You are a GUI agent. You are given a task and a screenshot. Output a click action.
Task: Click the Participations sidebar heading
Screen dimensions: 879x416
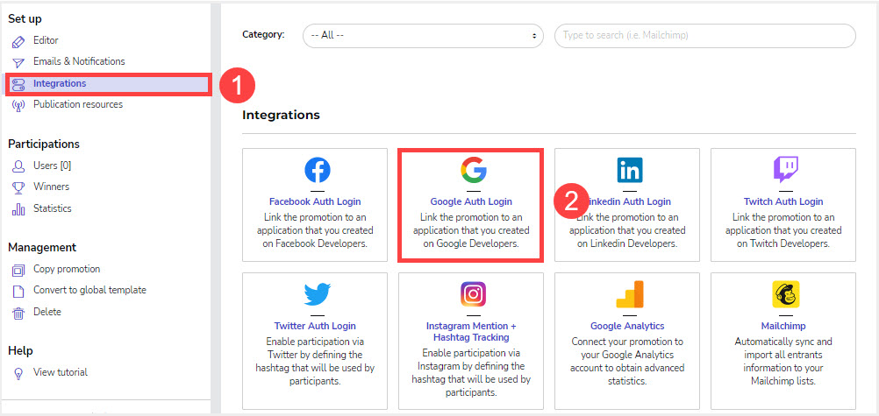[x=44, y=144]
